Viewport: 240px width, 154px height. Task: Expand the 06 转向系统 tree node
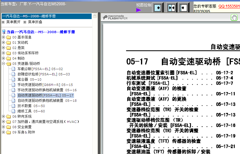[x=3, y=116]
